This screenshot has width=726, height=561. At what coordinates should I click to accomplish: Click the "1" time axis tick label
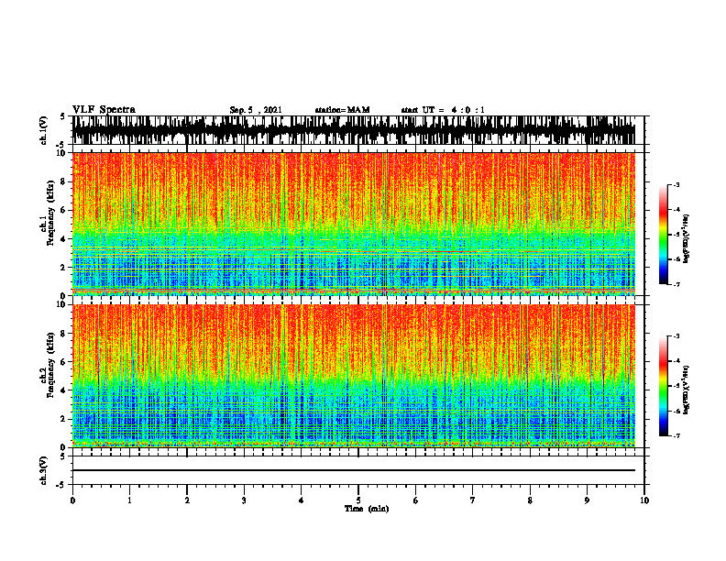point(129,500)
